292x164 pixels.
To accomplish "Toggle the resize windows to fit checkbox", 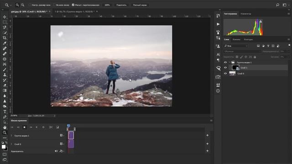I will click(x=30, y=5).
